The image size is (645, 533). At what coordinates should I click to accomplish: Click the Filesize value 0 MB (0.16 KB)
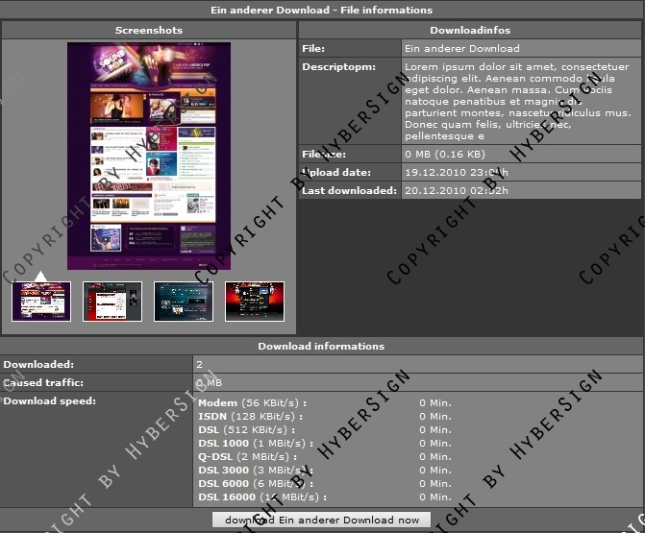coord(445,154)
